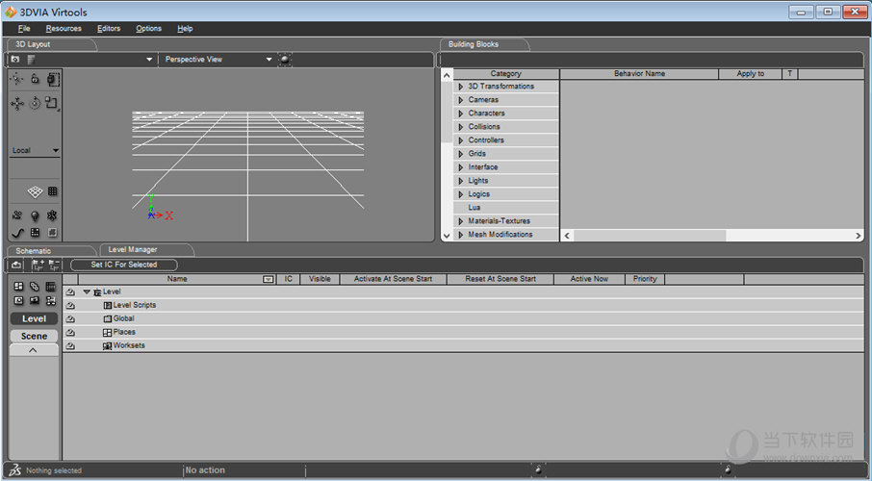Click the leftmost Level Manager toolbar icon
Viewport: 872px width, 481px height.
coord(16,265)
